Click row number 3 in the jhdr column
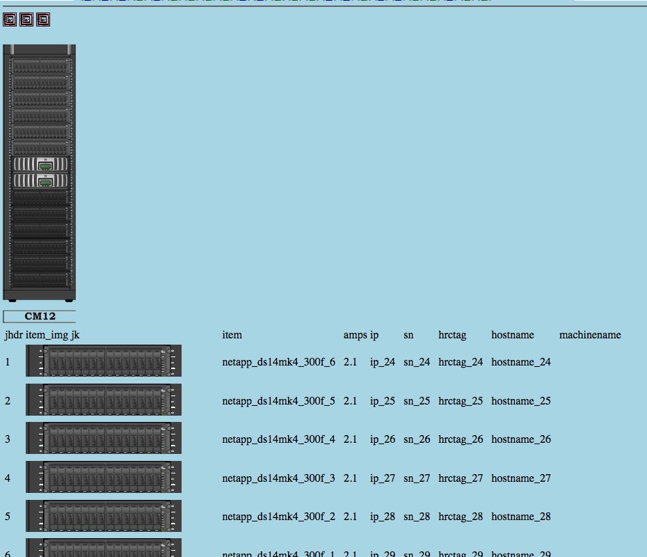Viewport: 647px width, 557px height. pyautogui.click(x=8, y=439)
